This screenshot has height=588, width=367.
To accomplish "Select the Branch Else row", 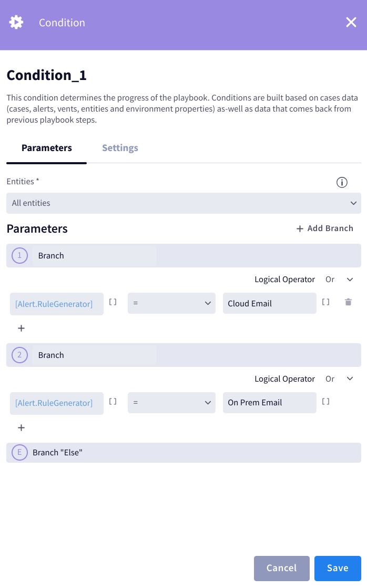I will 183,452.
